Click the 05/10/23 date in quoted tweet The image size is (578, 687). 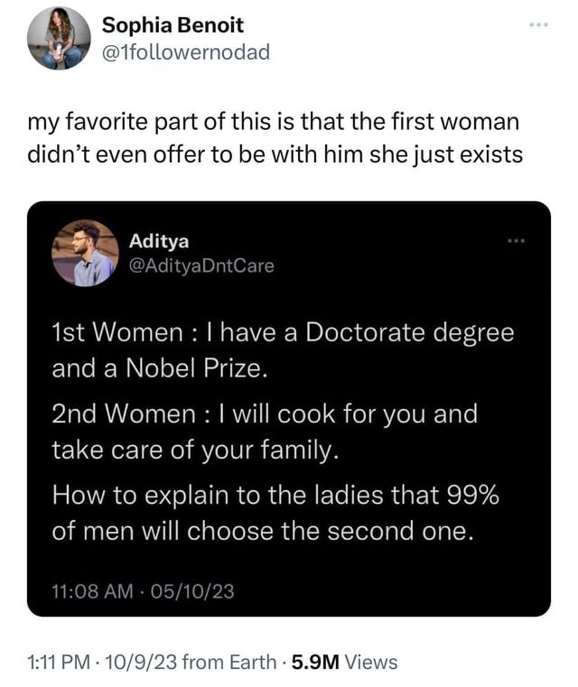tap(194, 591)
